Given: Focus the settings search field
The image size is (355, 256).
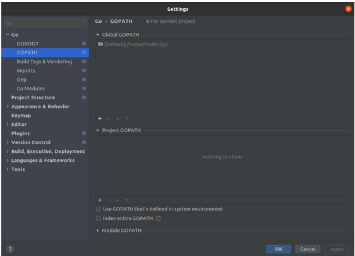Looking at the screenshot, I should pos(45,23).
